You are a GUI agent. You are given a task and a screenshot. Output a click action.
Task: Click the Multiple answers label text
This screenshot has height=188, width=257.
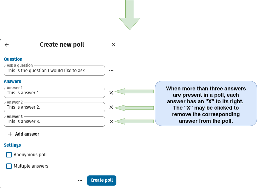pyautogui.click(x=31, y=166)
